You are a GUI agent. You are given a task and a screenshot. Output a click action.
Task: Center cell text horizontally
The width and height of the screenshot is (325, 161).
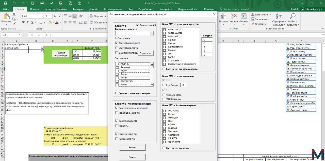(x=70, y=22)
